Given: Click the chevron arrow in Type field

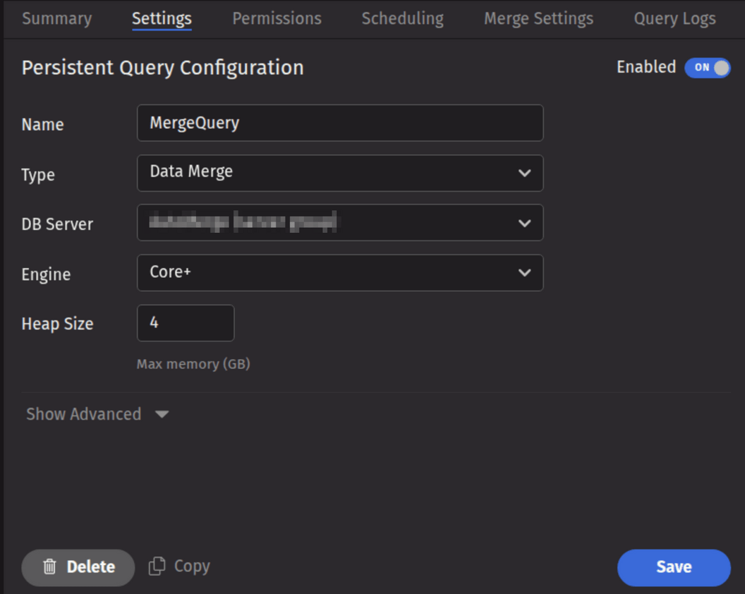Looking at the screenshot, I should click(524, 173).
